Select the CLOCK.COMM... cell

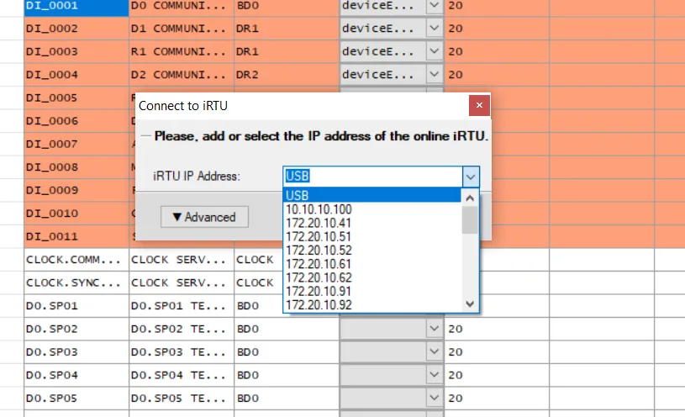[x=76, y=260]
